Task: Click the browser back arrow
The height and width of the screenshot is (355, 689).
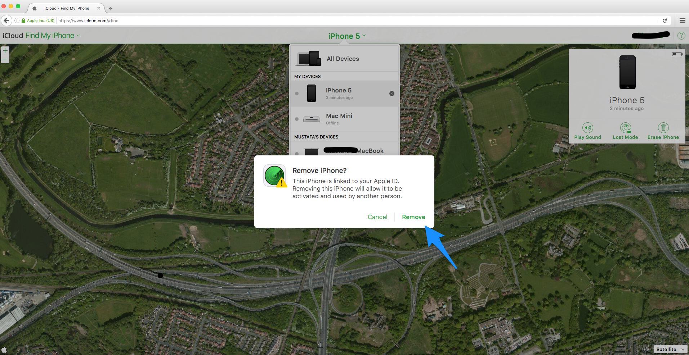Action: click(6, 21)
